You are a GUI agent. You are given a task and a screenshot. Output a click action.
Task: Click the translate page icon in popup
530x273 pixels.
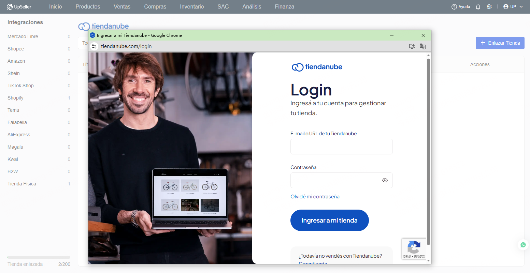(422, 46)
